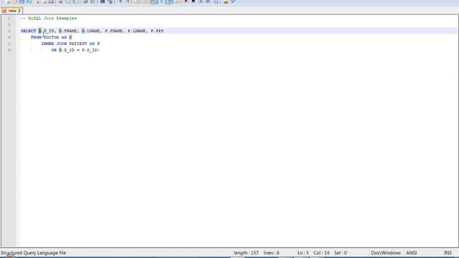Toggle the Show indent guide icon

pyautogui.click(x=169, y=1)
